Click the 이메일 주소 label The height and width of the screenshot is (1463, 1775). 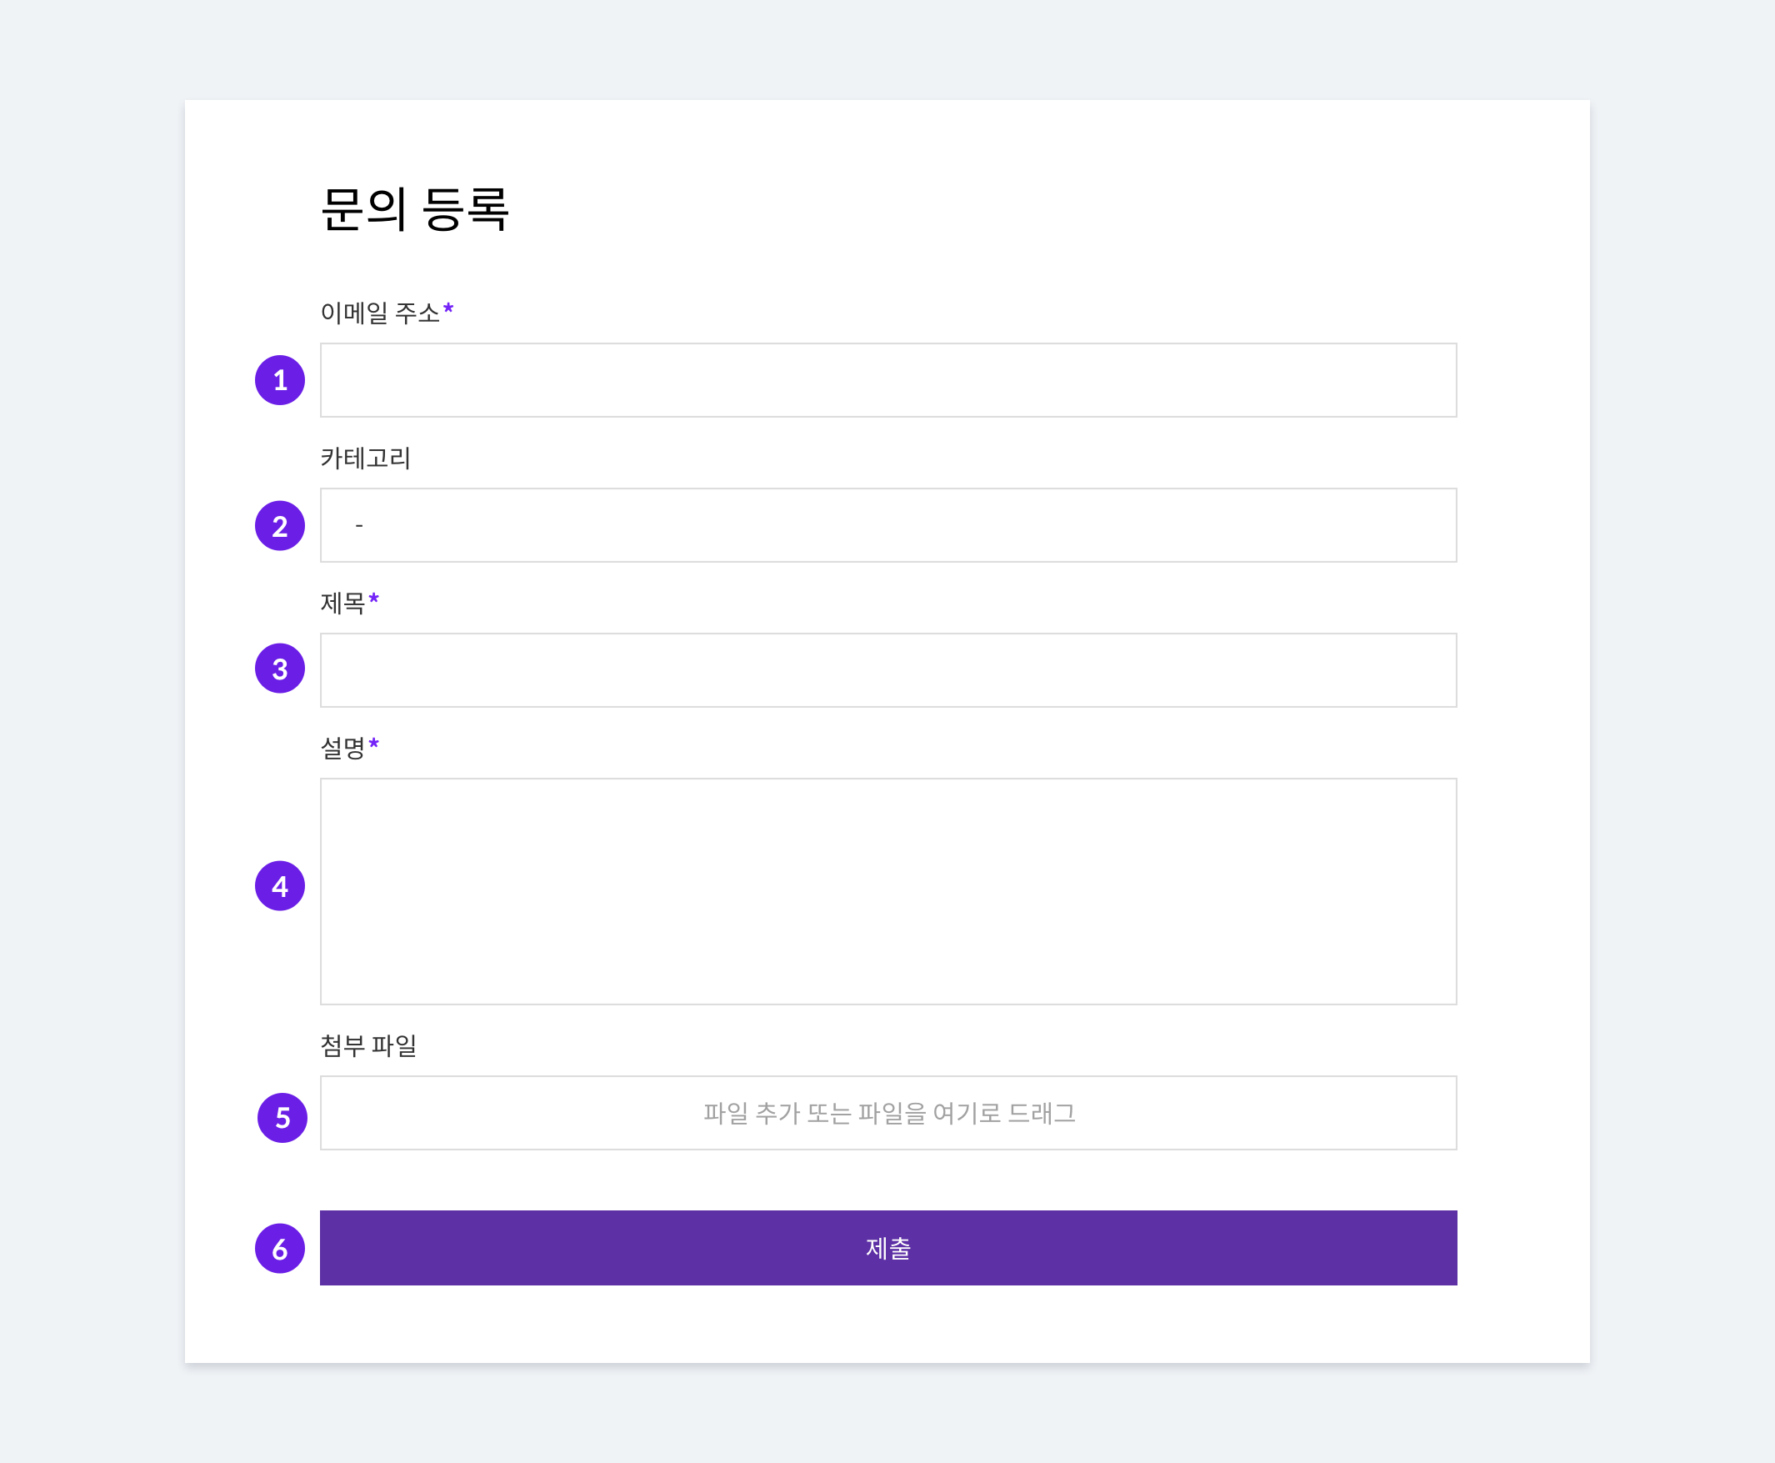[x=380, y=313]
